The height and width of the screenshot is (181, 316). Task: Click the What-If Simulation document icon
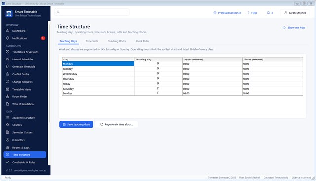point(8,104)
